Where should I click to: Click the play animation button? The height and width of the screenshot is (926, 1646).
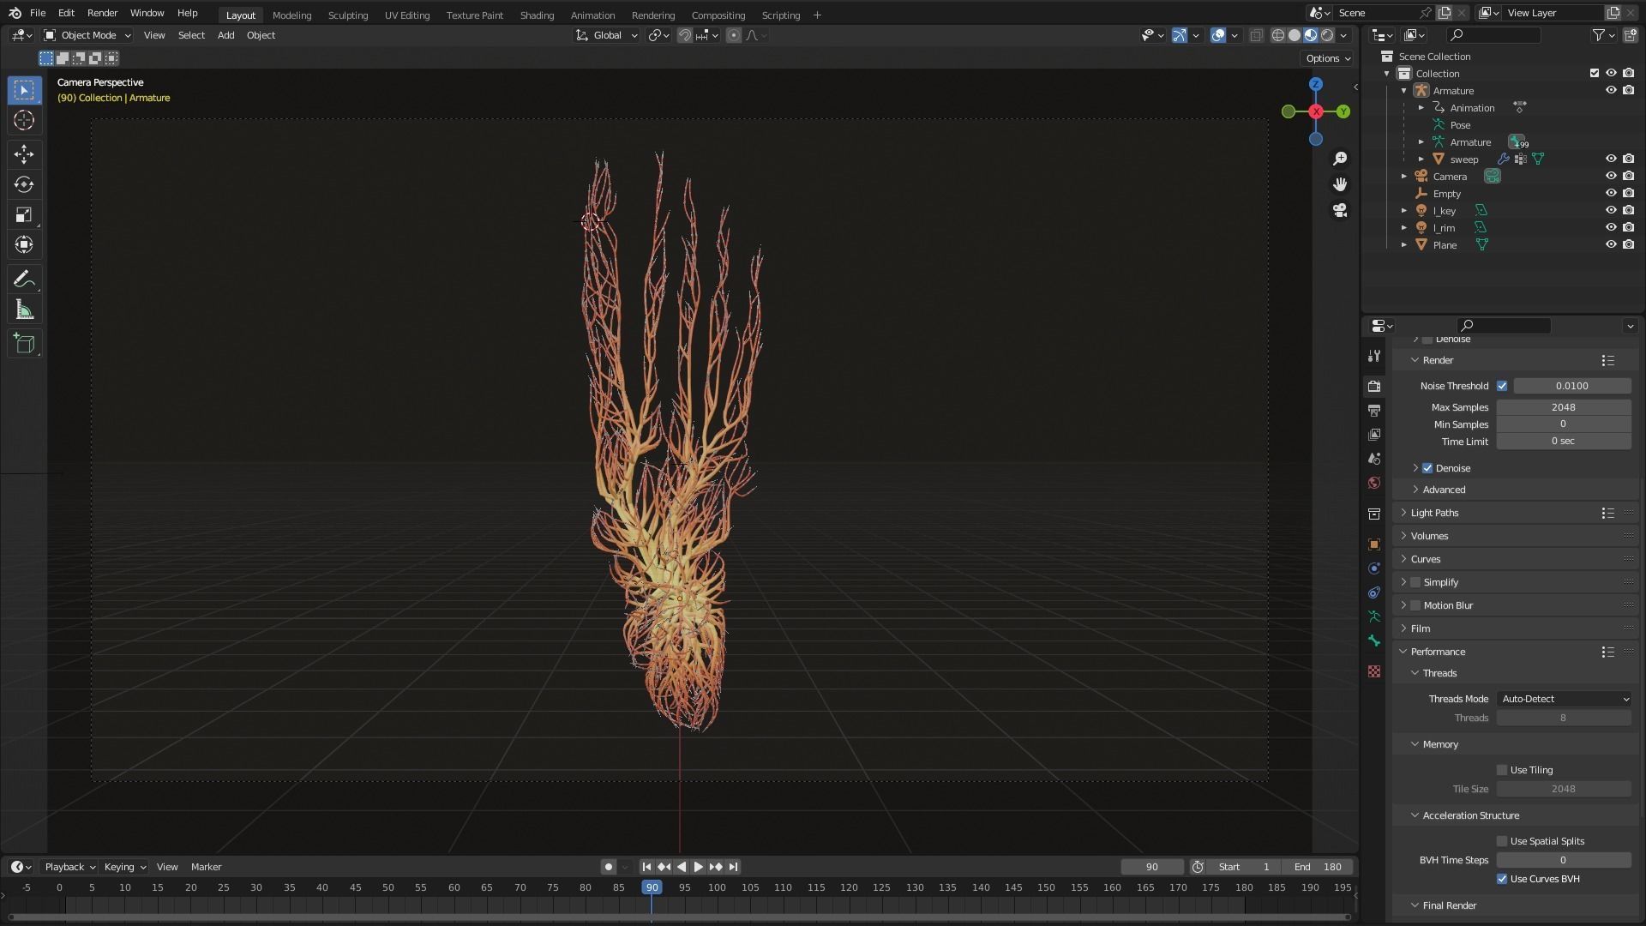coord(698,867)
